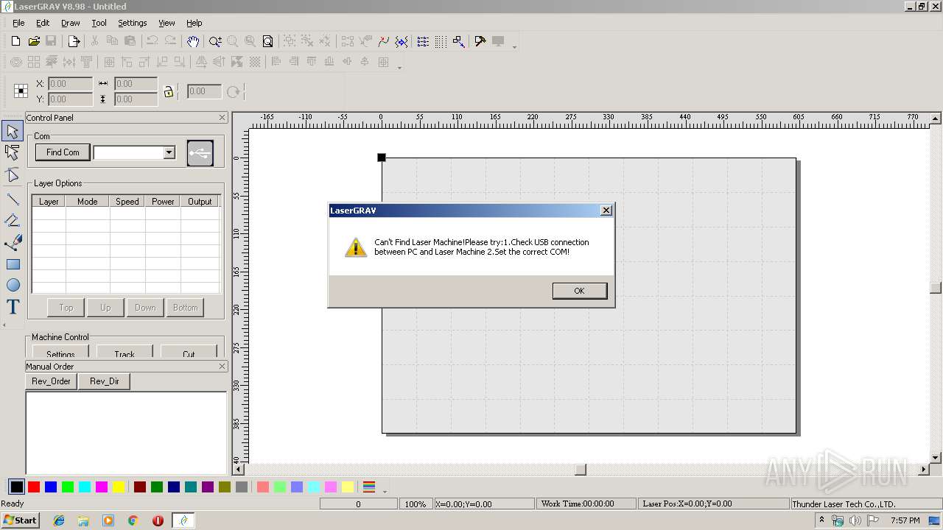
Task: Click the volume tray icon
Action: pos(855,520)
